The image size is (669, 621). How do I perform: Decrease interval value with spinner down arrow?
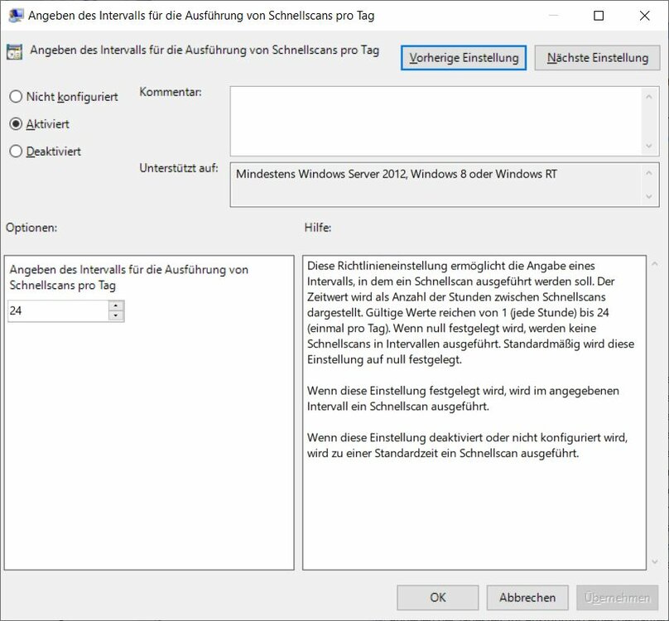tap(116, 316)
